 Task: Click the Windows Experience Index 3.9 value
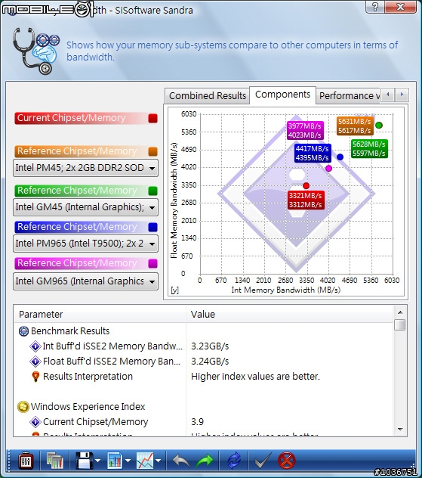click(198, 422)
